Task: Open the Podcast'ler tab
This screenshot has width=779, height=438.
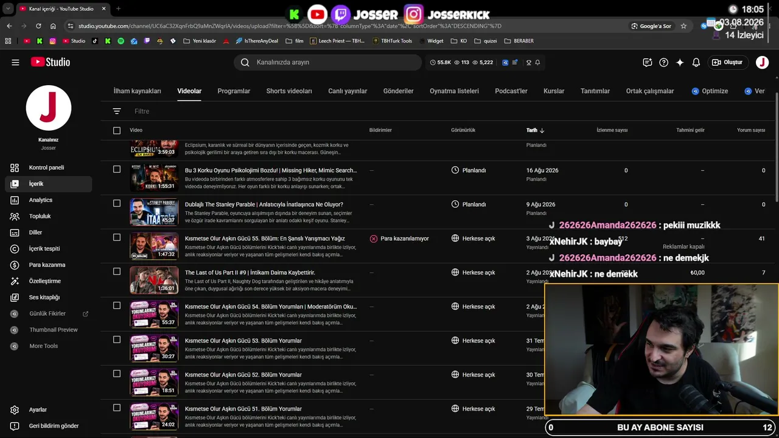Action: tap(511, 91)
